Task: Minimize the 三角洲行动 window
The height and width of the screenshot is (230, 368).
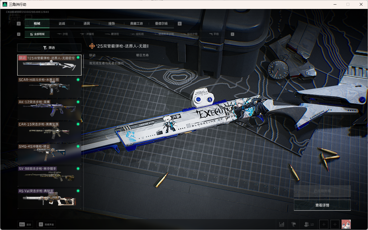Action: [x=335, y=4]
